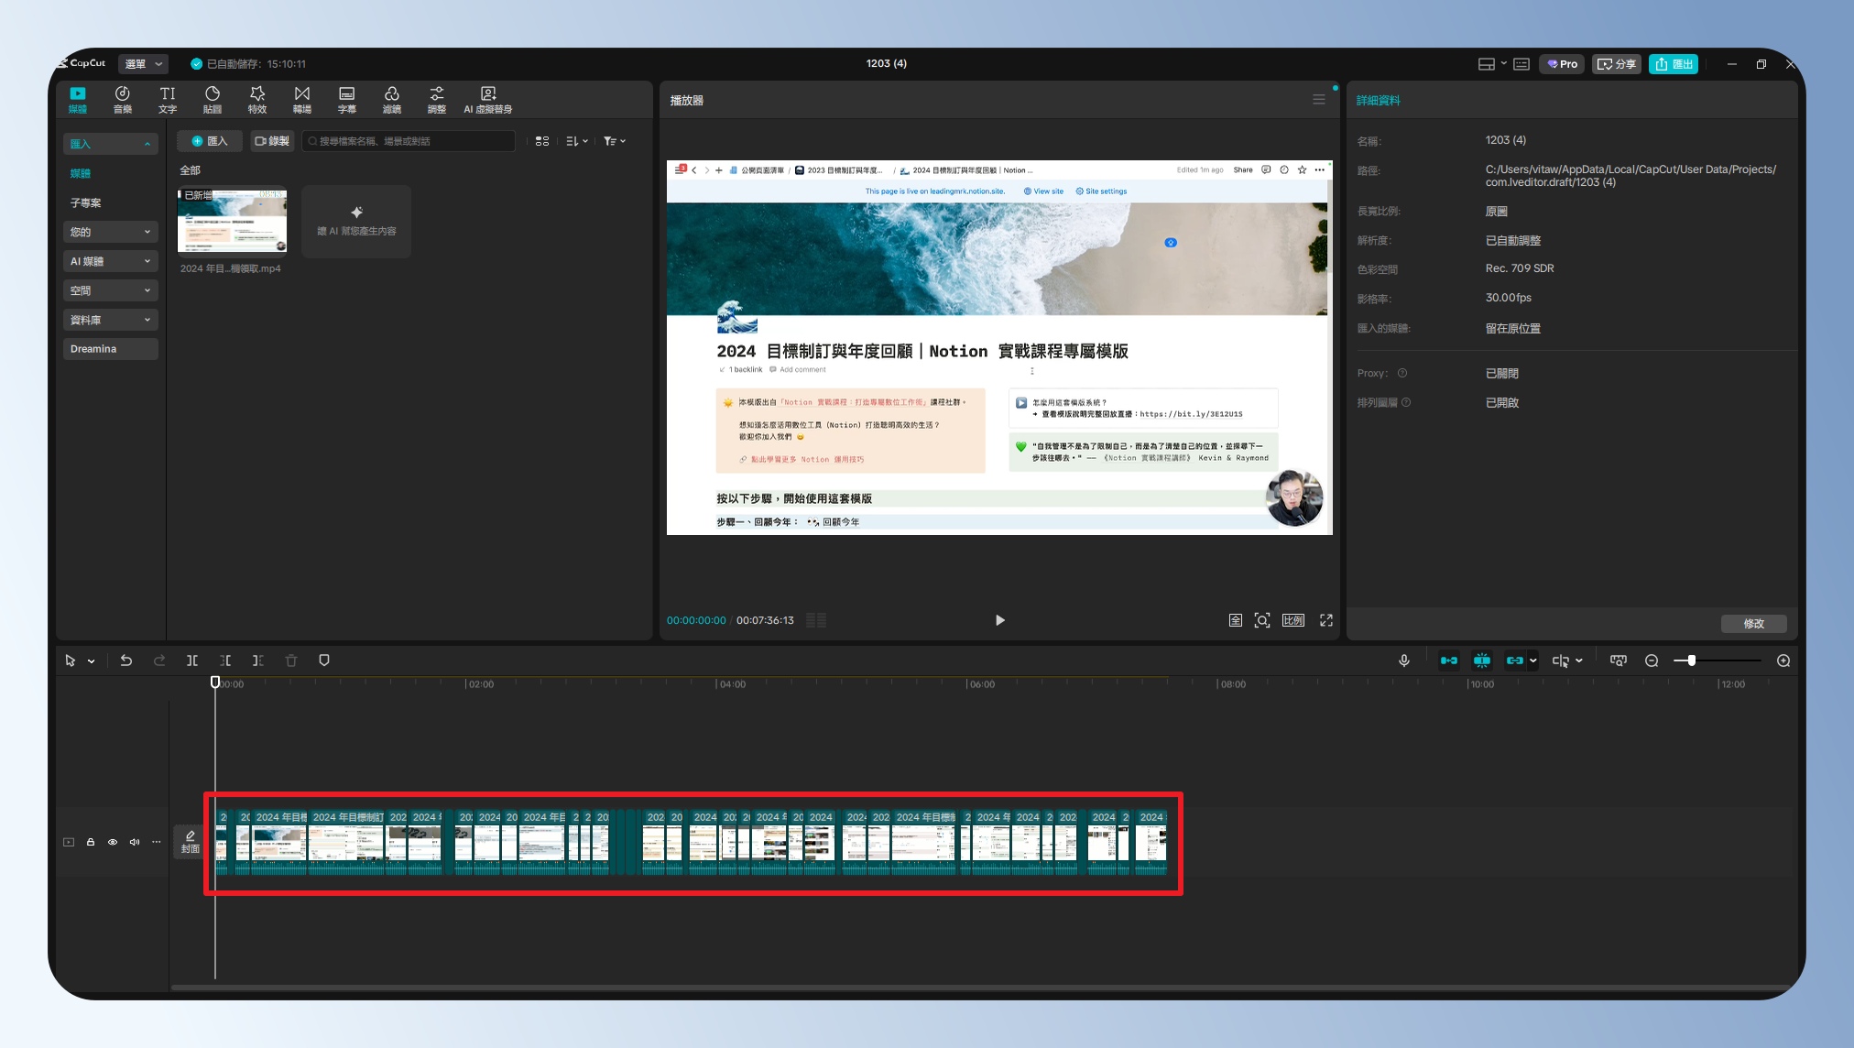Viewport: 1854px width, 1048px height.
Task: Expand the AI 媒體 sidebar section
Action: click(x=110, y=261)
